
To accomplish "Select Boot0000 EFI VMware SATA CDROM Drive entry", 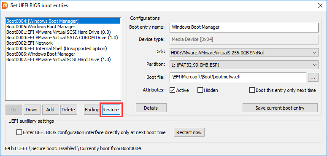I will 63,38.
